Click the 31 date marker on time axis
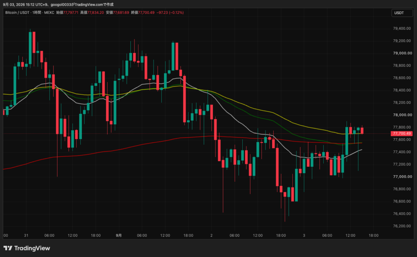 [x=26, y=235]
